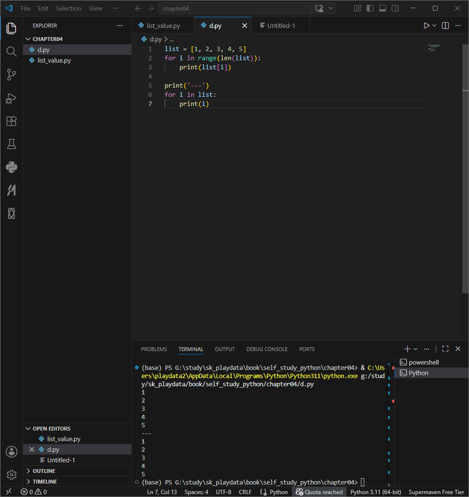Image resolution: width=469 pixels, height=497 pixels.
Task: Change indentation via Spaces: 4
Action: point(196,492)
